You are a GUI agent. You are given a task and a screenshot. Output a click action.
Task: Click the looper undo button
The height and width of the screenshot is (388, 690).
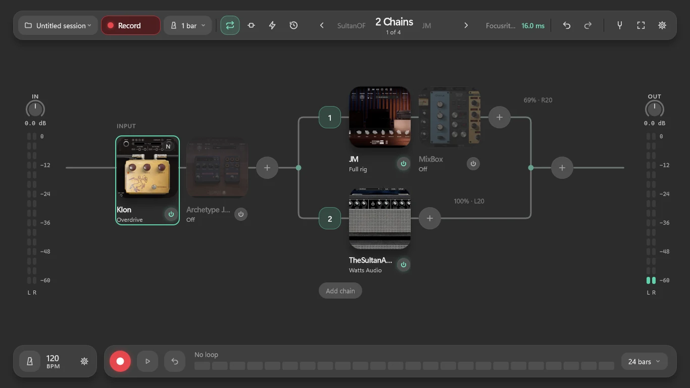point(175,361)
